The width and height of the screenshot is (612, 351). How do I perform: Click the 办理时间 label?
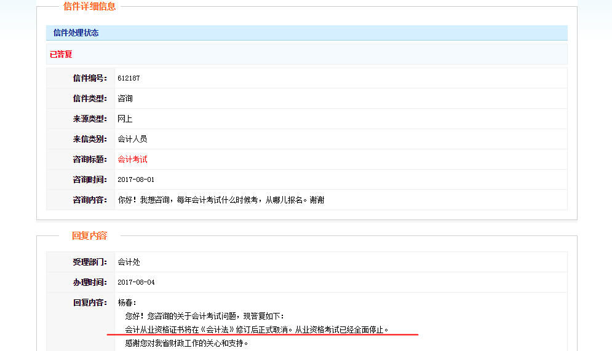(x=90, y=282)
